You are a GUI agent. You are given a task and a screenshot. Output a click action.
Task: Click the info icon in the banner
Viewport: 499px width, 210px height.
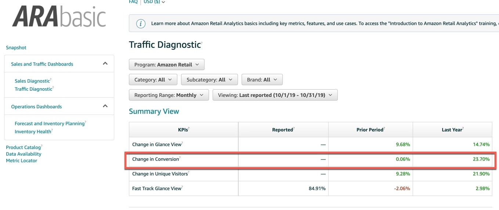[141, 23]
